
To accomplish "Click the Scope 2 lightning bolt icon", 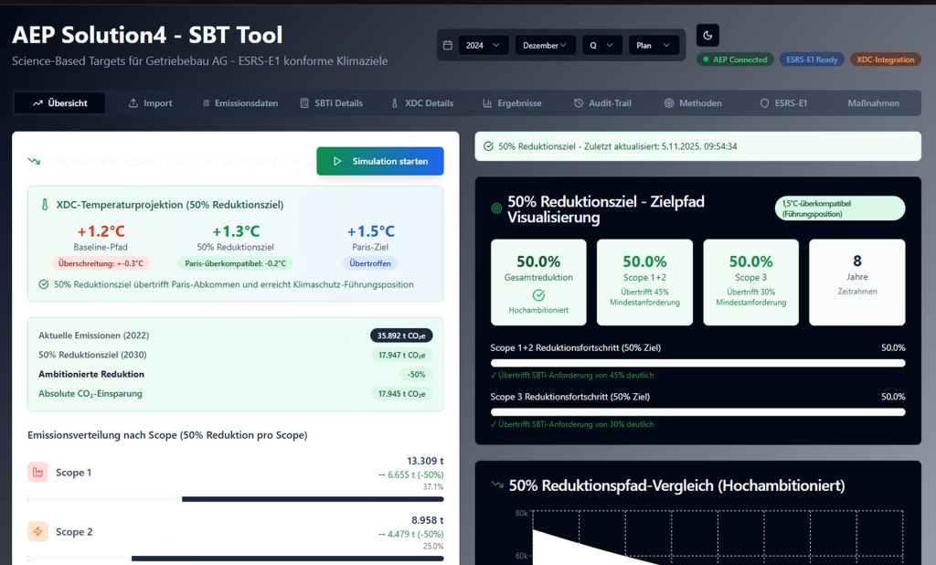I will [37, 531].
